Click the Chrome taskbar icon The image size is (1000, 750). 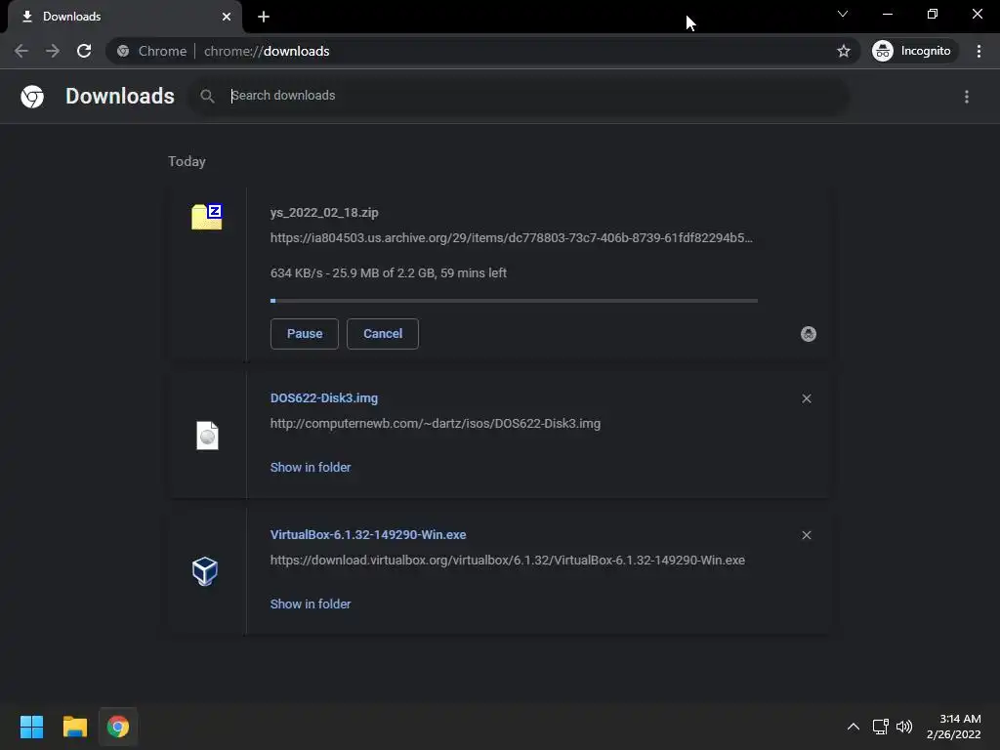[117, 727]
